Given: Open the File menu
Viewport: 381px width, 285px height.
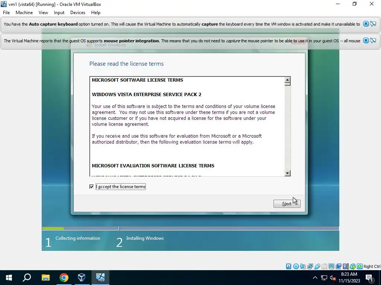Looking at the screenshot, I should [x=6, y=13].
